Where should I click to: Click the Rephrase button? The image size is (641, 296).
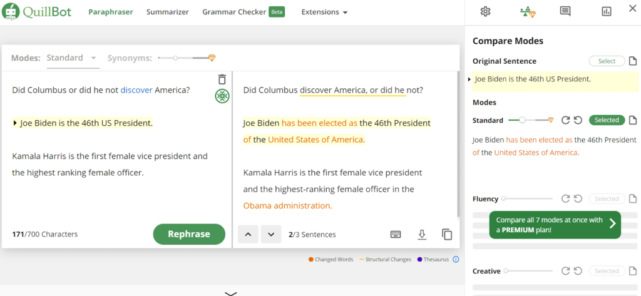click(x=189, y=234)
